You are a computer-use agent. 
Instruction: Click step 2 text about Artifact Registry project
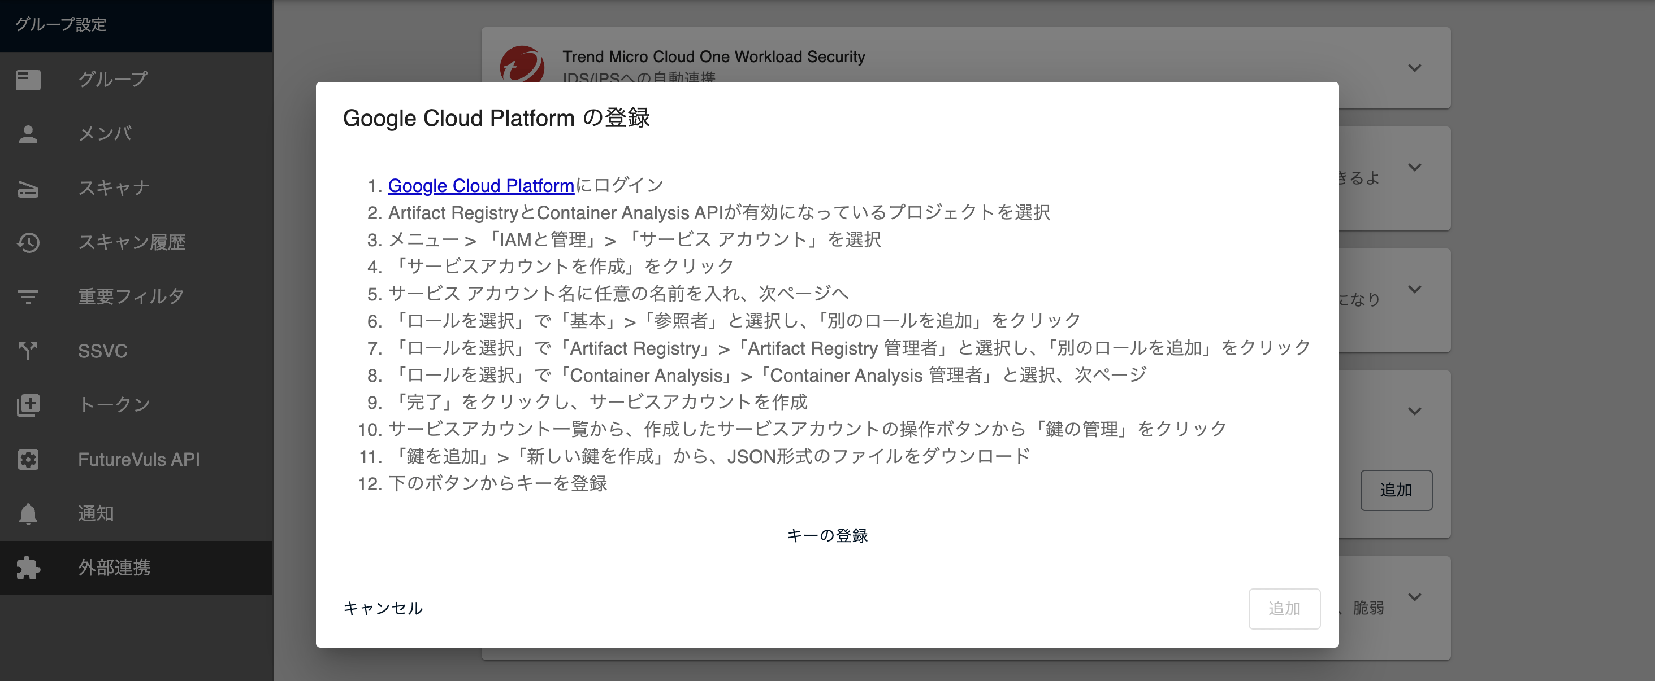pos(719,213)
